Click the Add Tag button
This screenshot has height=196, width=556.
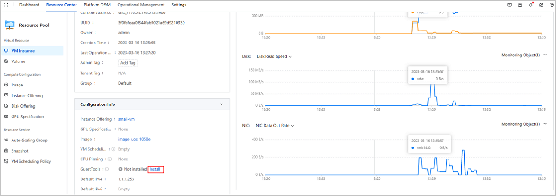[x=127, y=63]
